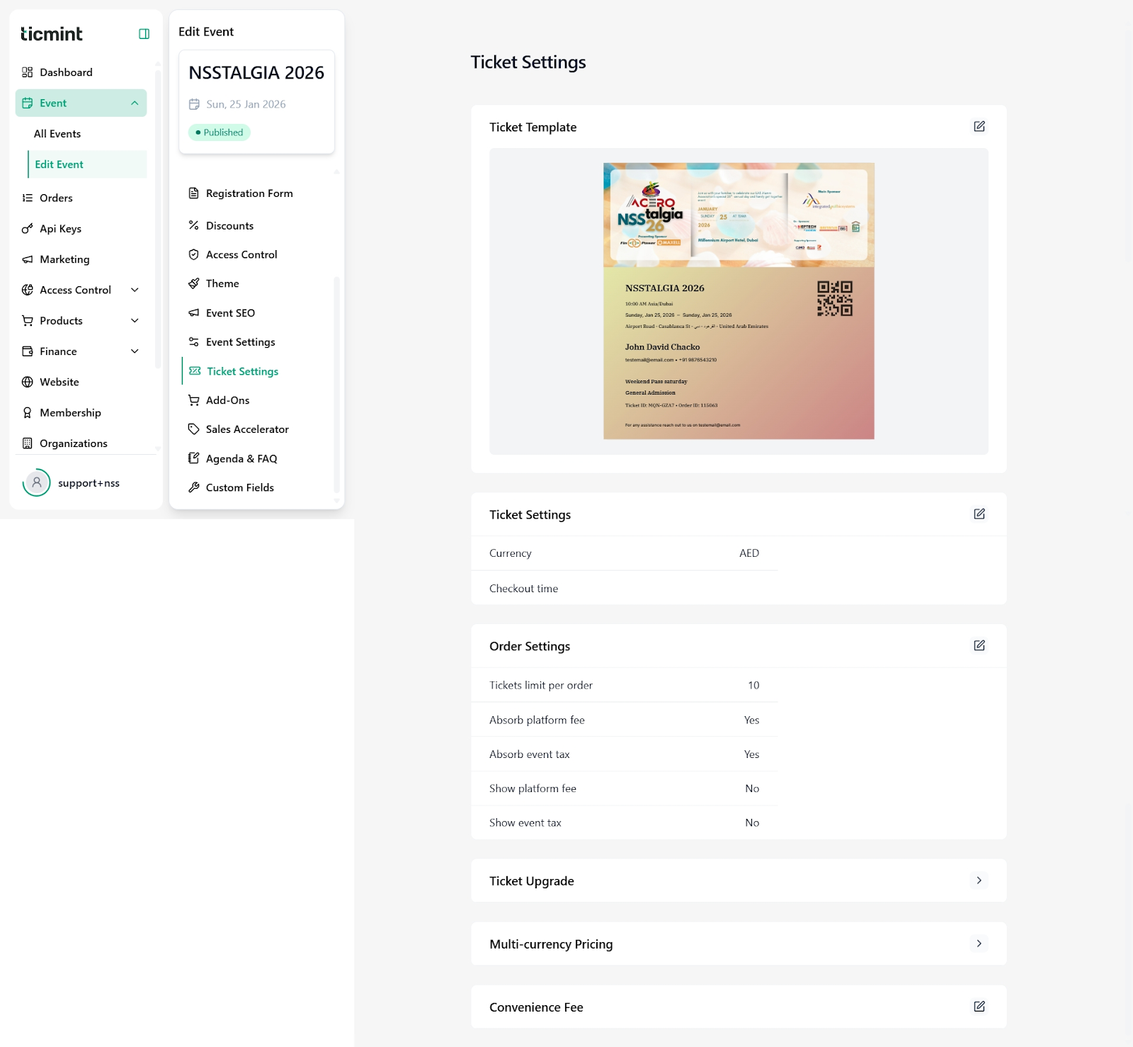Click the Website globe icon
Screen dimensions: 1133x1047
click(x=28, y=382)
